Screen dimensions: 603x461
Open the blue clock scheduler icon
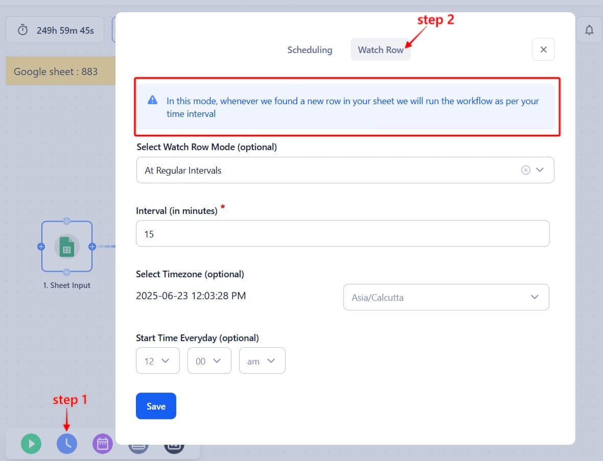67,444
